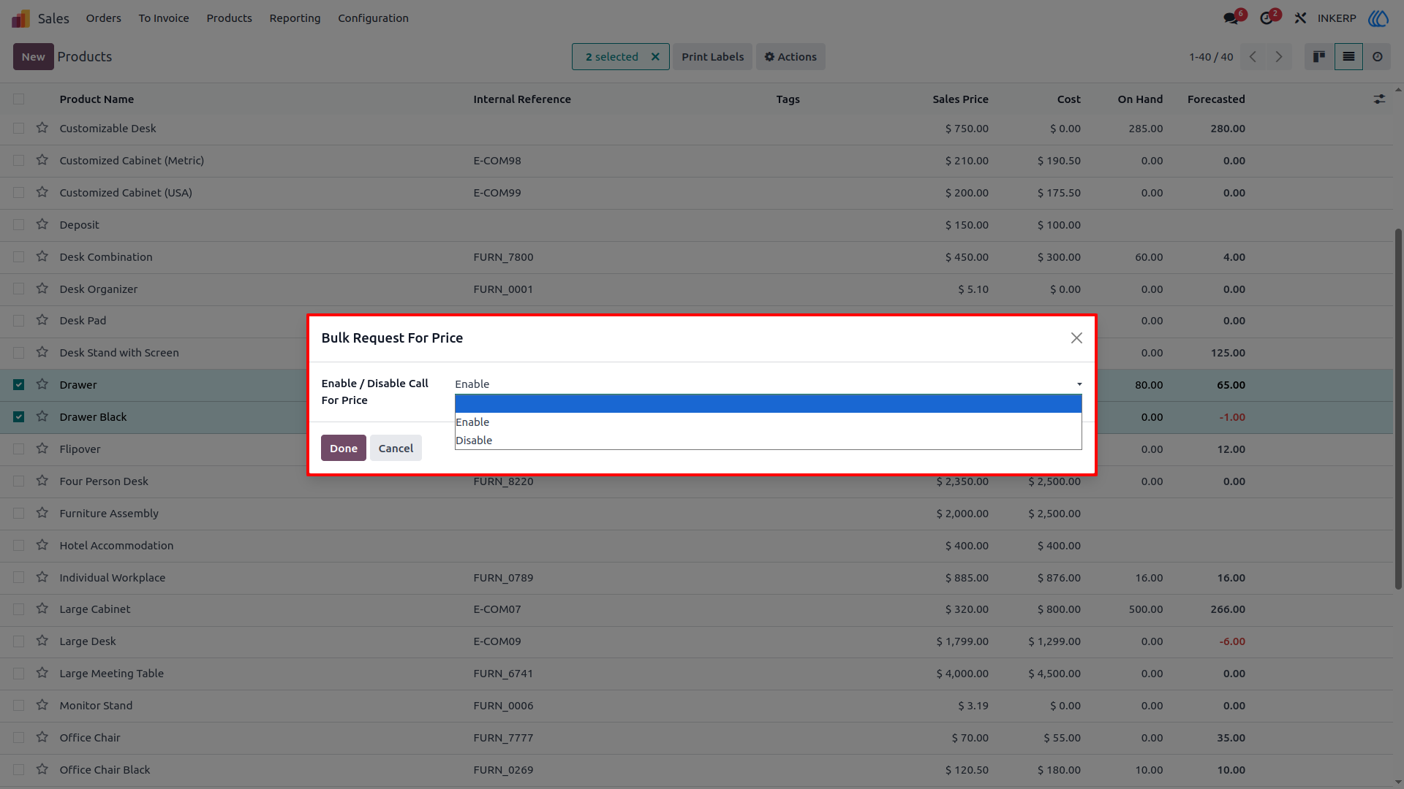This screenshot has width=1404, height=789.
Task: Click the $ 1,799.00 sales price cell
Action: 962,641
